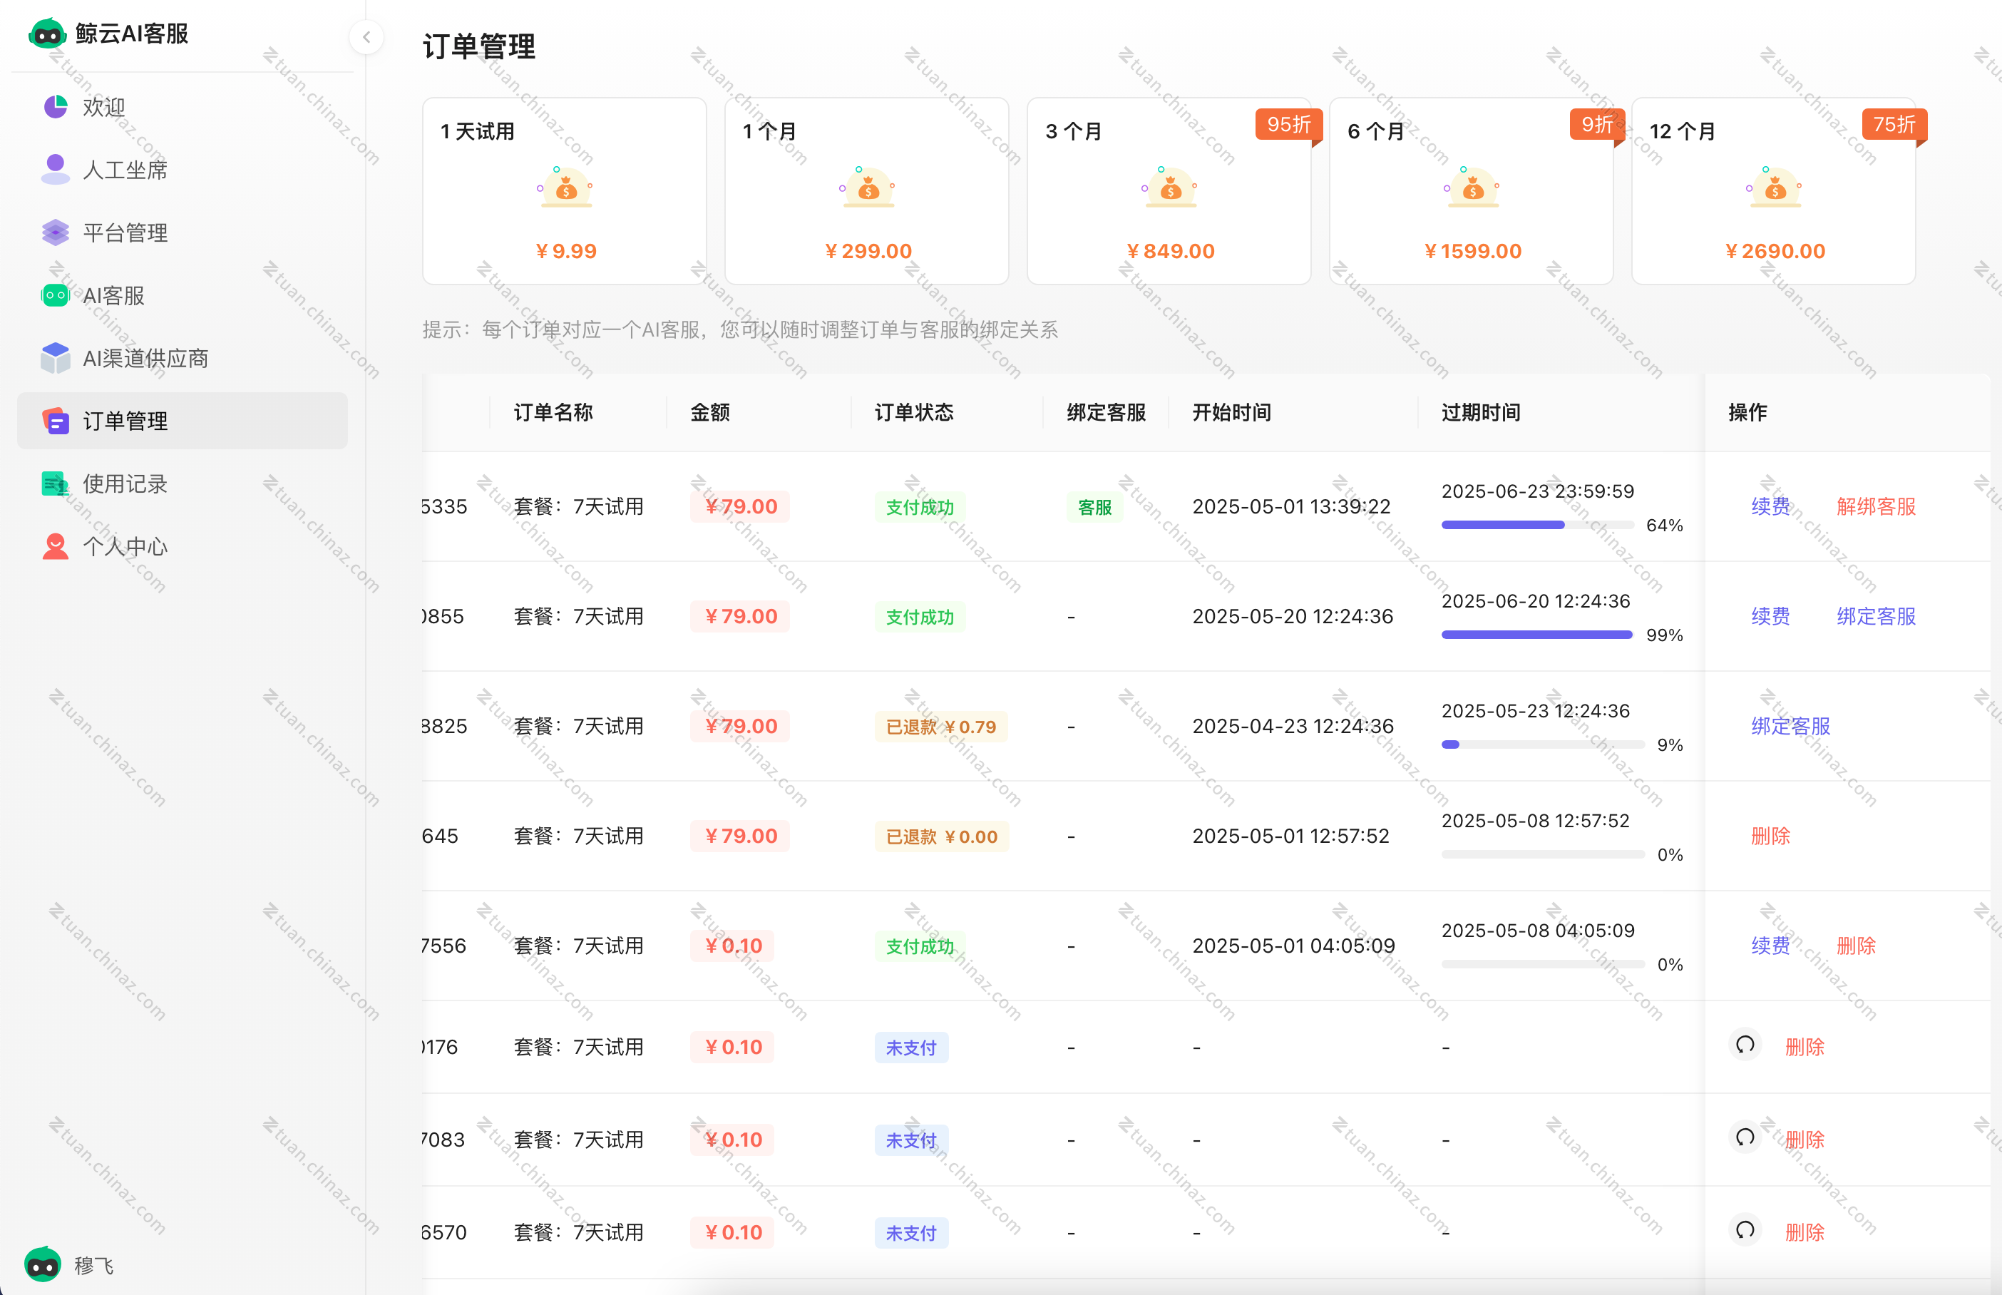Image resolution: width=2002 pixels, height=1295 pixels.
Task: Click the 9折 discount badge
Action: click(x=1597, y=125)
